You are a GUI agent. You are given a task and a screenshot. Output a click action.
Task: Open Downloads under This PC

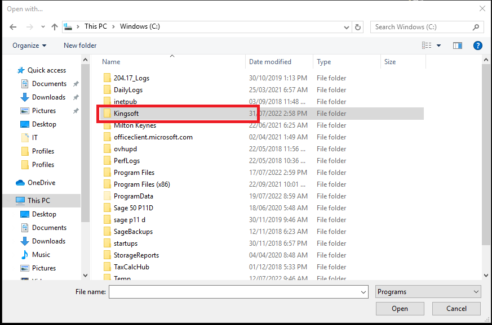(x=48, y=241)
